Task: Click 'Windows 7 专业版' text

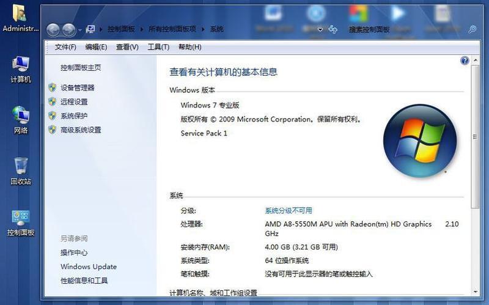Action: click(210, 105)
